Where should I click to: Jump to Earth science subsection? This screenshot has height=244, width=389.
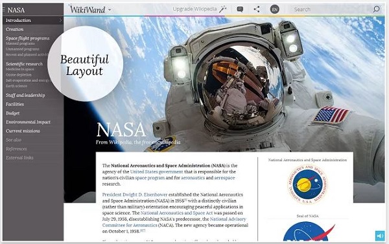pyautogui.click(x=16, y=86)
